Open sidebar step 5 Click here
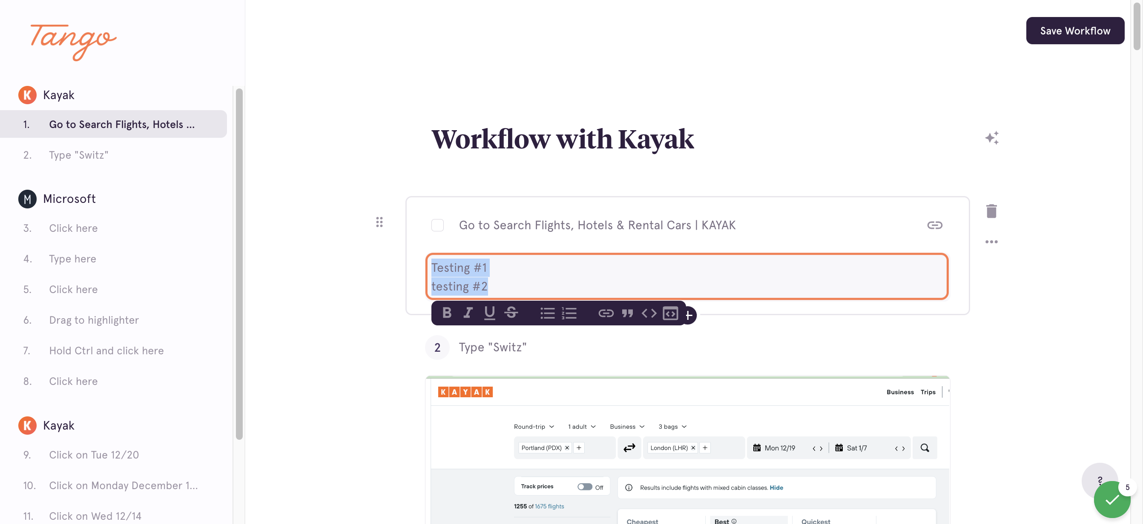The image size is (1143, 524). (x=113, y=289)
